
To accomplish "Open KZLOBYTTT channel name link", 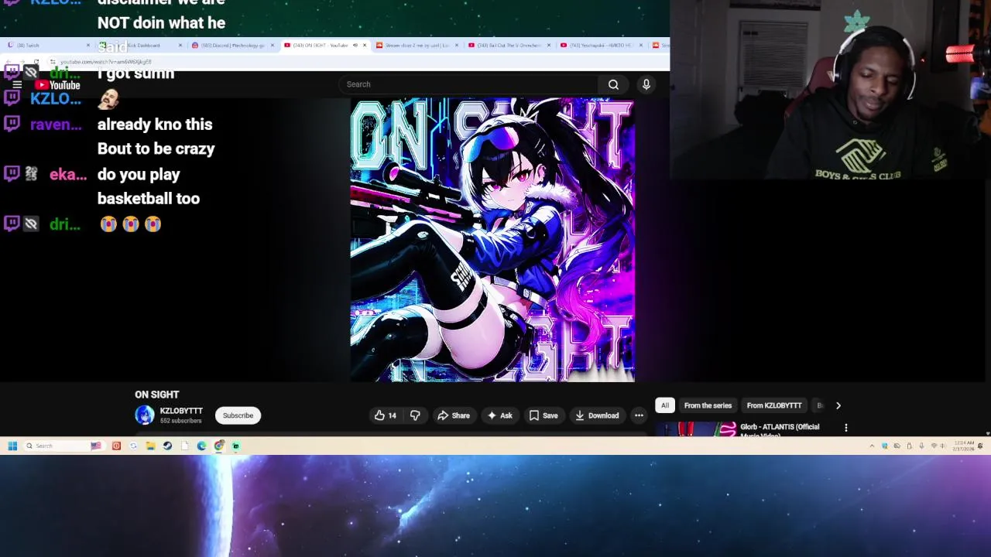I will tap(181, 411).
